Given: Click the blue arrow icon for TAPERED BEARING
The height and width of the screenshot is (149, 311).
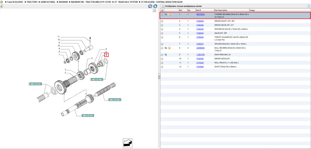Looking at the screenshot, I should coord(166,15).
